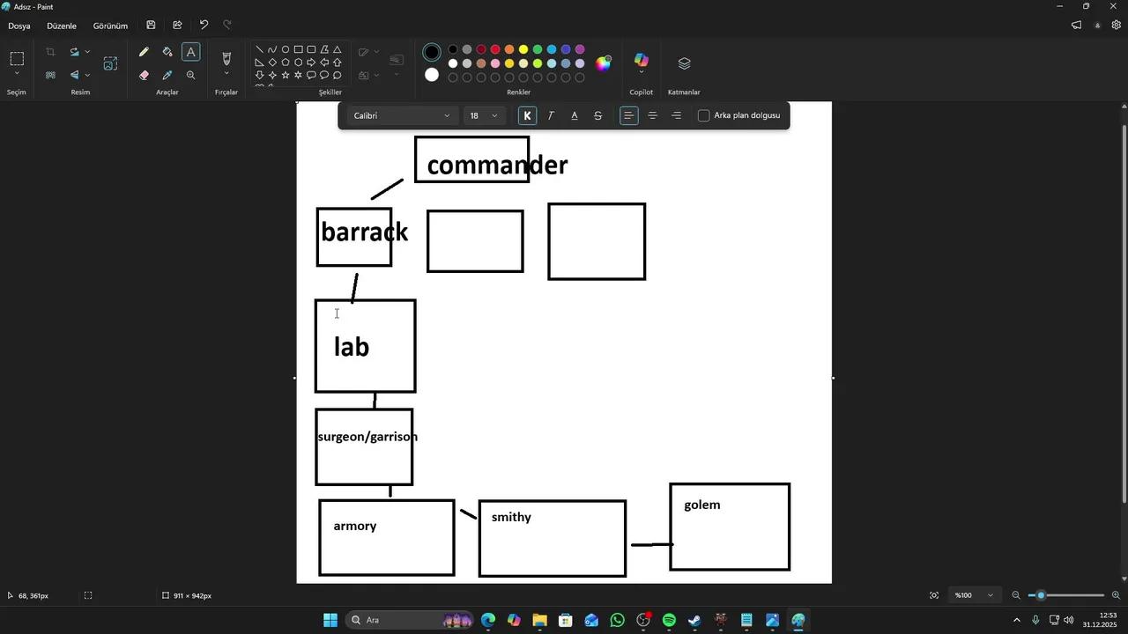Select the Eraser tool
Screen dimensions: 1128x634
pos(144,74)
